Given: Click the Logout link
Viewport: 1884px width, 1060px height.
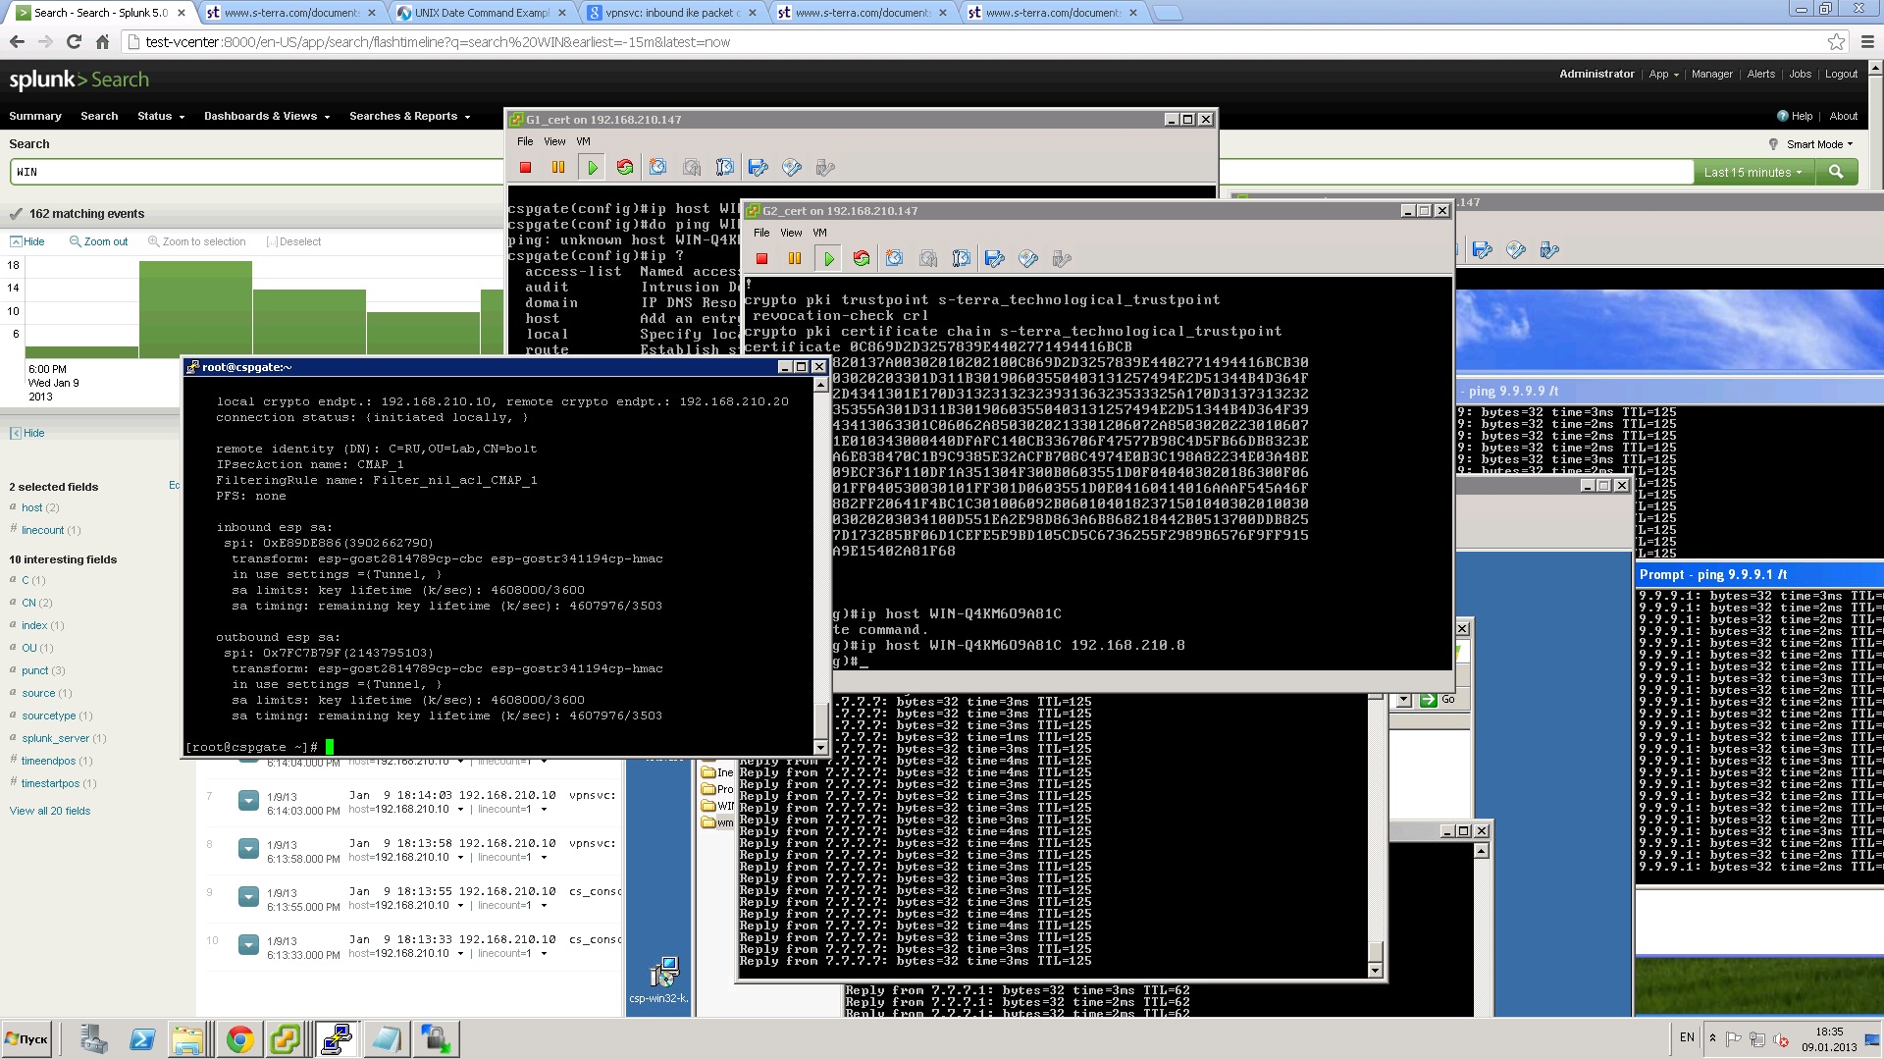Looking at the screenshot, I should [1841, 74].
